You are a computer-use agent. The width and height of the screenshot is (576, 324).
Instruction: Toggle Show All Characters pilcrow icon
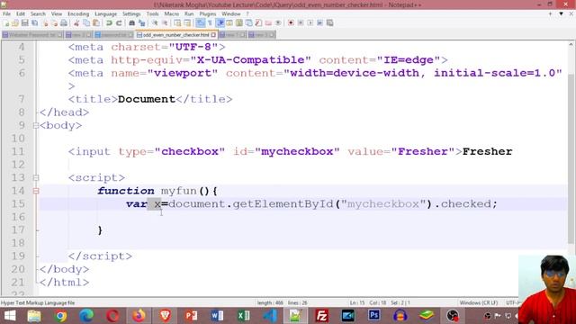point(210,22)
